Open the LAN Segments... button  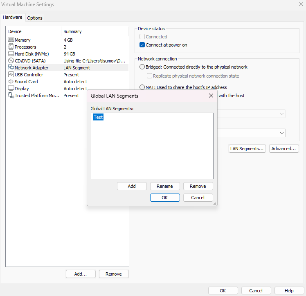(x=247, y=149)
